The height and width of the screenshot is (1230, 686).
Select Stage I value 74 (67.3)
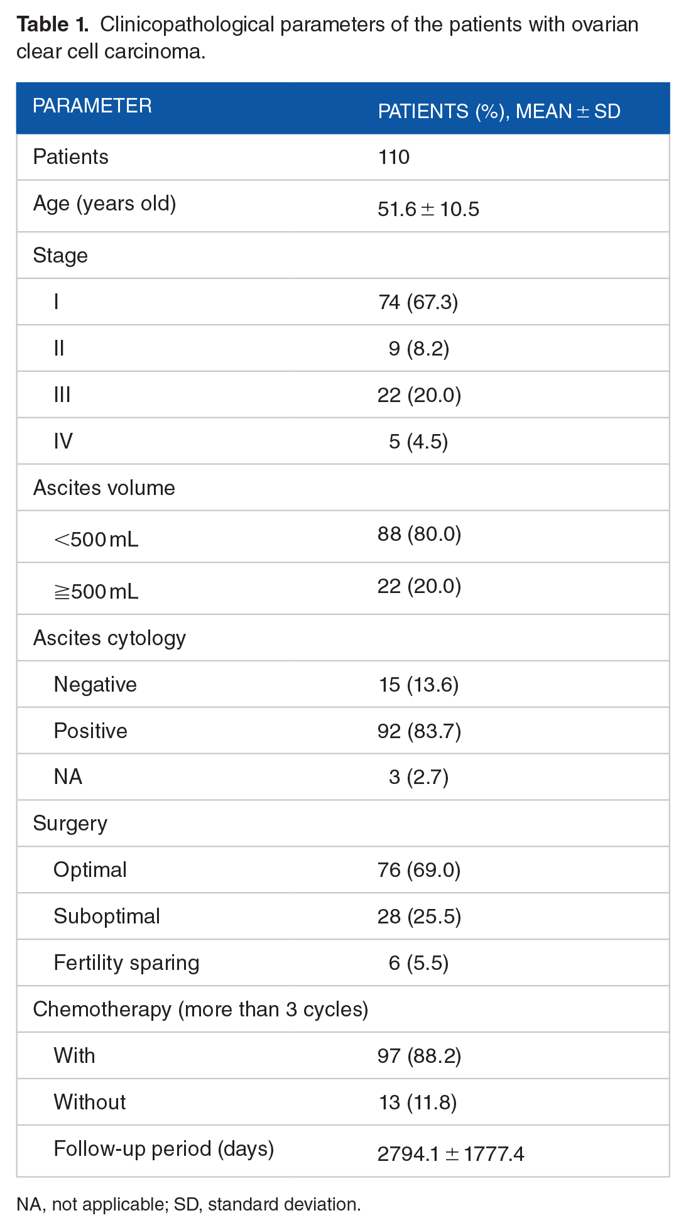tap(418, 302)
